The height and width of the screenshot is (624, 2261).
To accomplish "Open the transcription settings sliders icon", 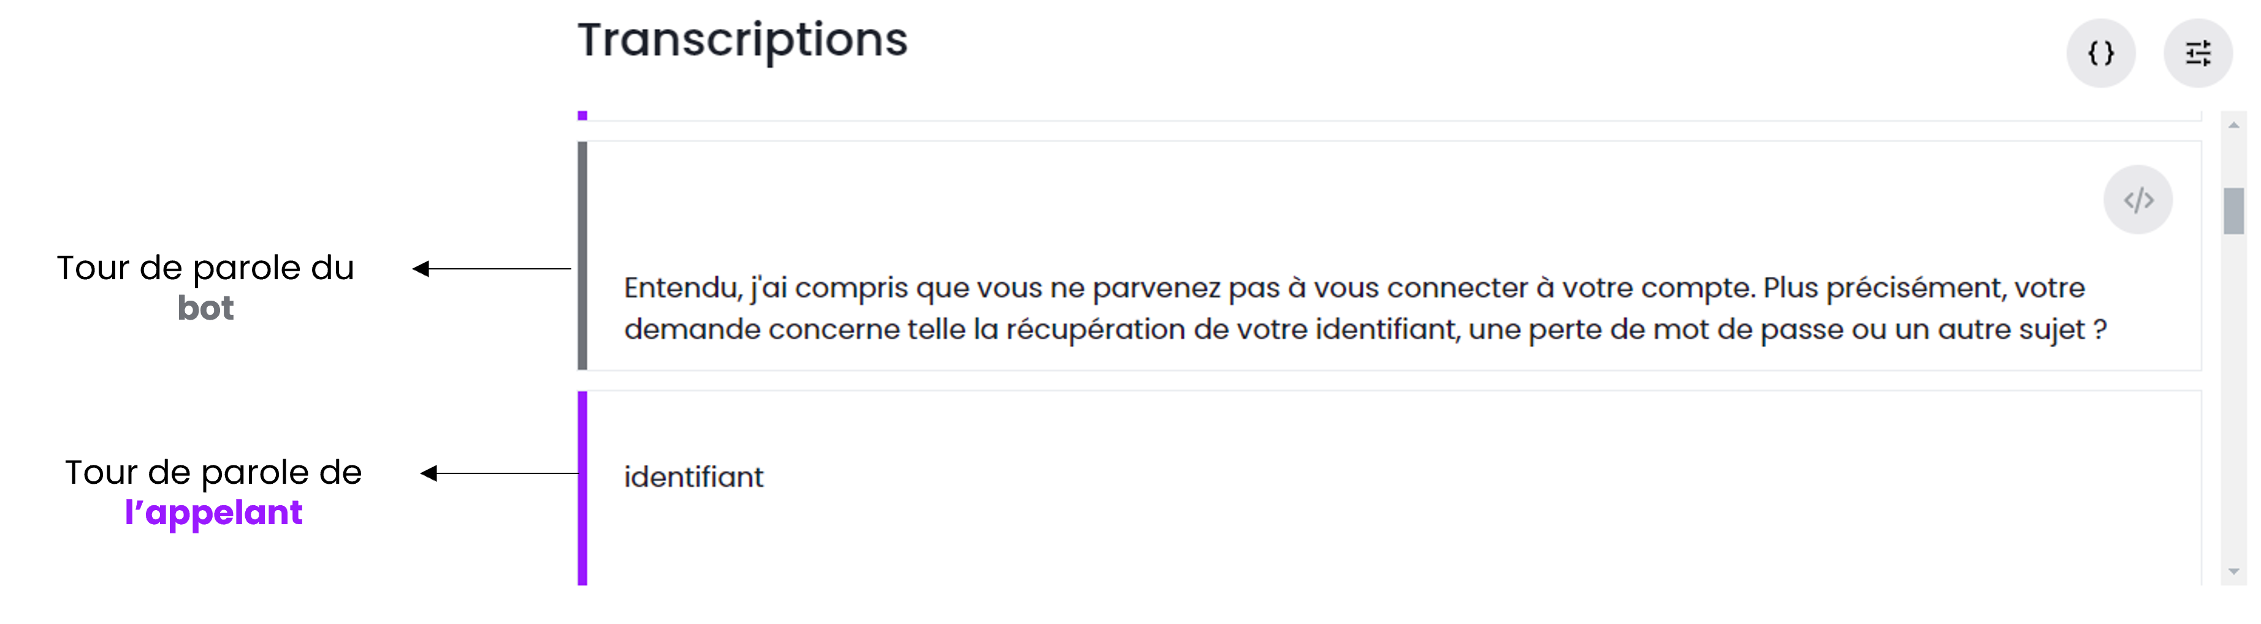I will coord(2197,53).
